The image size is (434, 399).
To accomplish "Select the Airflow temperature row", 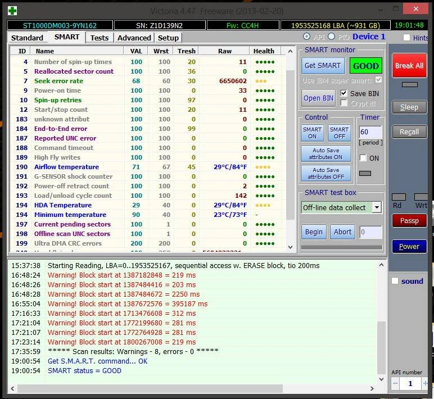I will (148, 167).
